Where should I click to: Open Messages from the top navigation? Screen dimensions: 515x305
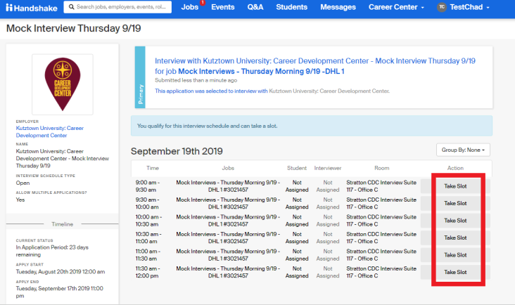[x=338, y=8]
